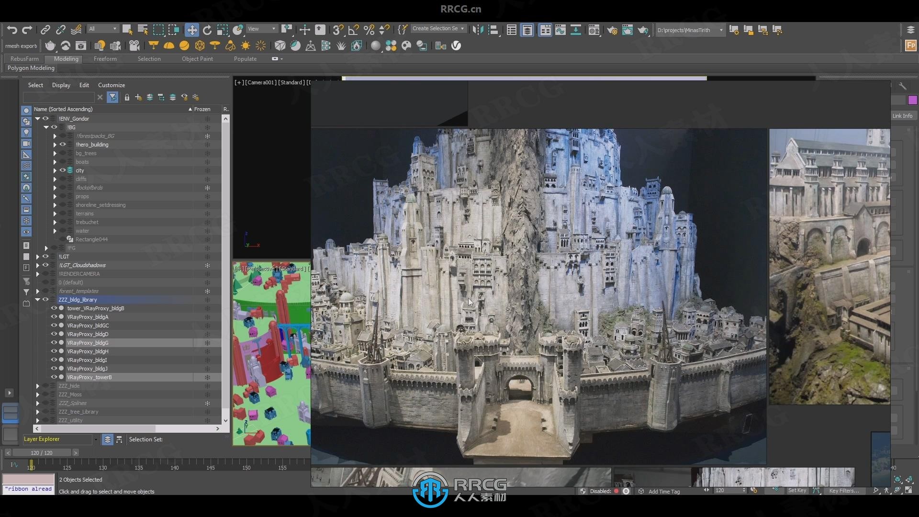The height and width of the screenshot is (517, 919).
Task: Click the time slider 120 / 120 handle
Action: pos(42,453)
